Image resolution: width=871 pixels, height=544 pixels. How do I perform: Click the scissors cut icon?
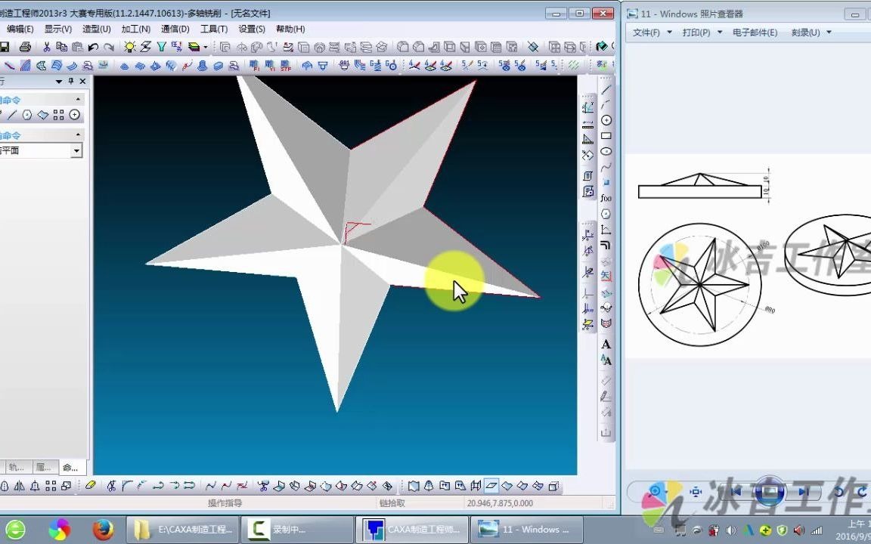tap(47, 47)
